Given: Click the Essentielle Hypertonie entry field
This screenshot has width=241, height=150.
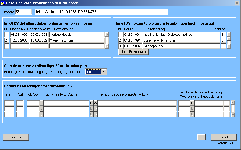Looking at the screenshot, I should click(181, 40).
